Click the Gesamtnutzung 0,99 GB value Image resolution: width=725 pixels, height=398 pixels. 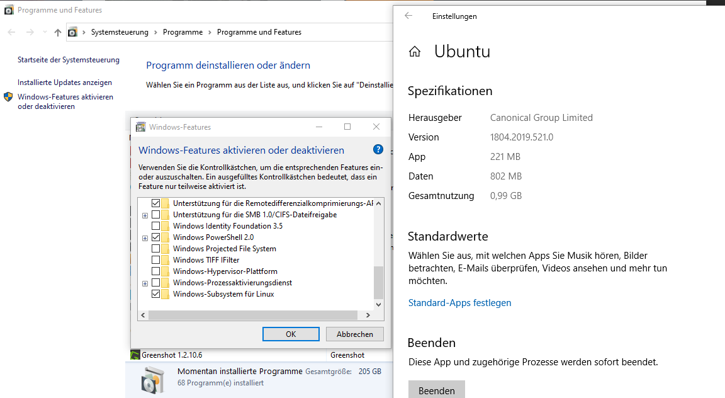click(x=506, y=196)
